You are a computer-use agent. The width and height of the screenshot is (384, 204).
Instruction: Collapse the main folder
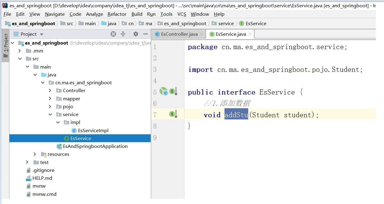point(27,67)
